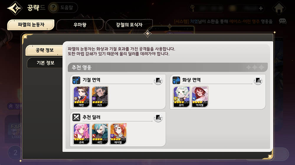This screenshot has height=165, width=295.
Task: Click the diamond back icon beside 공략
Action: click(15, 8)
